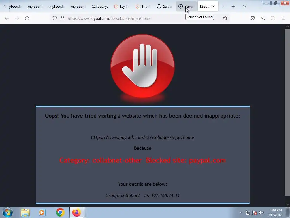Show hidden system tray icons

coord(241,213)
